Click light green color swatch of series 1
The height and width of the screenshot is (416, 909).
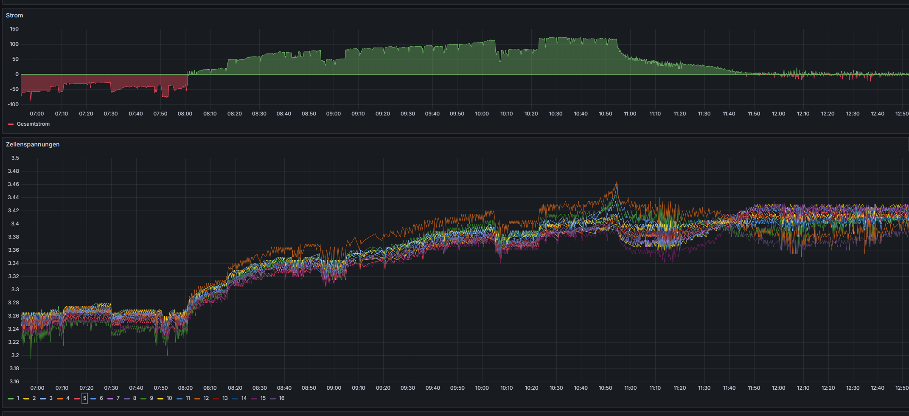click(11, 399)
